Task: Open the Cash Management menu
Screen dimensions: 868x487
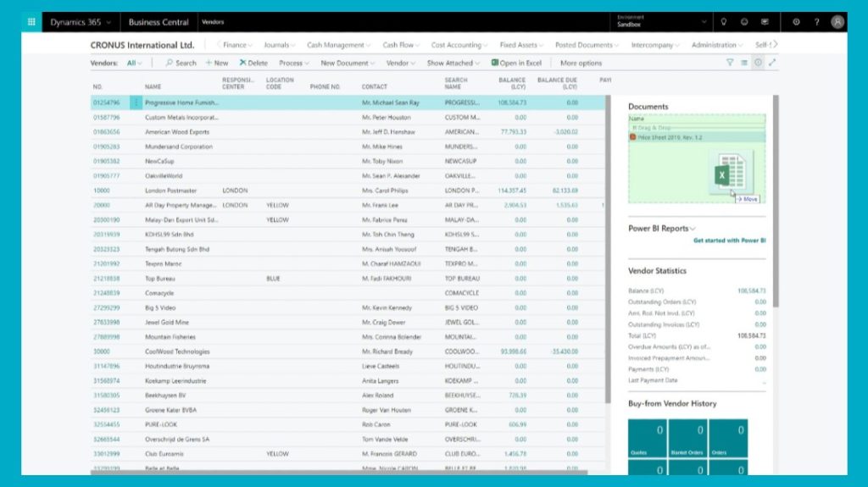Action: (x=339, y=45)
